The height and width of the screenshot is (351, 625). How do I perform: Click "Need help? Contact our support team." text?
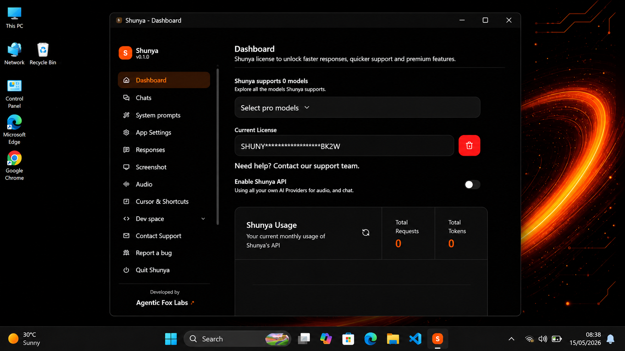(297, 166)
